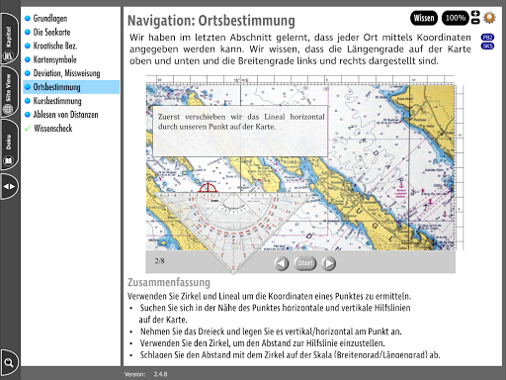Click the SKS badge

[487, 46]
